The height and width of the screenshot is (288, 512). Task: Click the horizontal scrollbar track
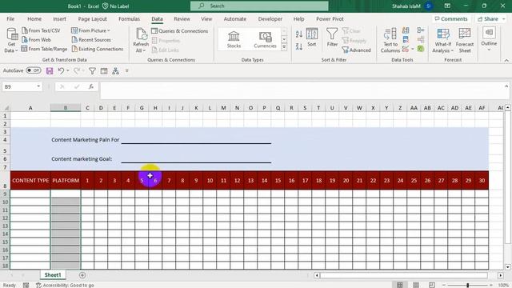403,275
